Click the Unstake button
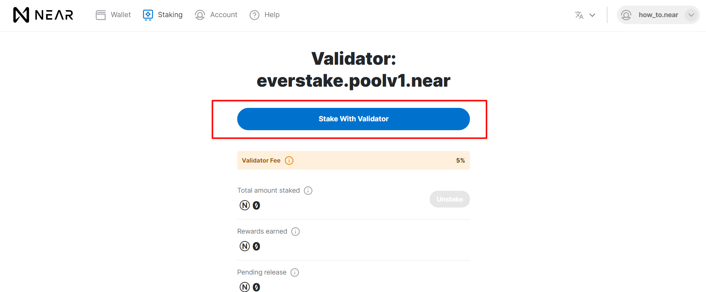The width and height of the screenshot is (706, 292). click(449, 199)
